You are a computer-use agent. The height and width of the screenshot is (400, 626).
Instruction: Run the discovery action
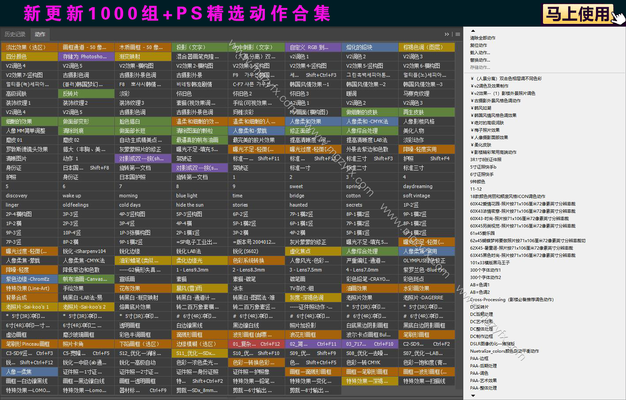click(30, 196)
